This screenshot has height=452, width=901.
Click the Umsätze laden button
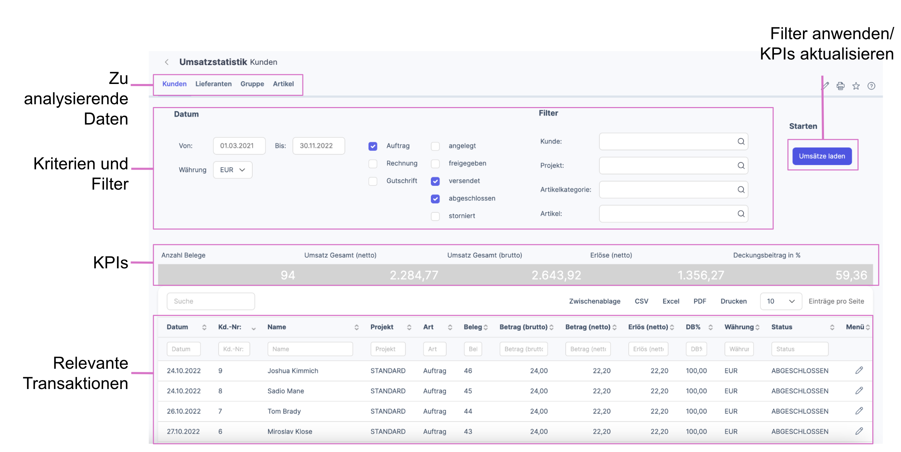(x=822, y=156)
